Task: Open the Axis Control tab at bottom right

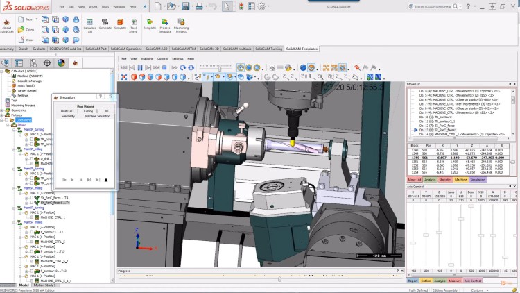Action: pos(473,281)
